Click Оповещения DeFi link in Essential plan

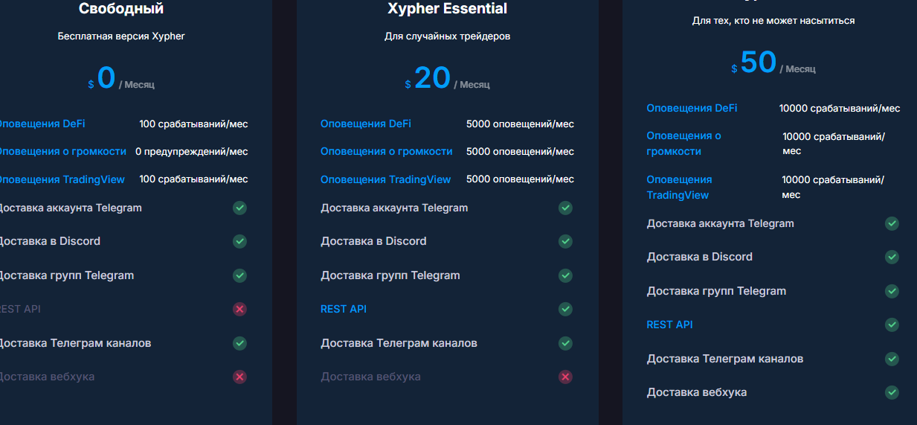click(x=365, y=124)
